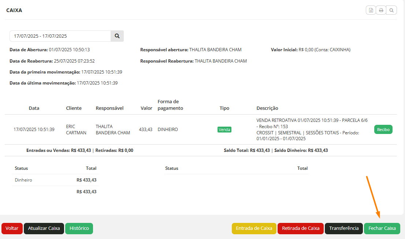
Task: Select the DINHEIRO payment cell
Action: [168, 130]
